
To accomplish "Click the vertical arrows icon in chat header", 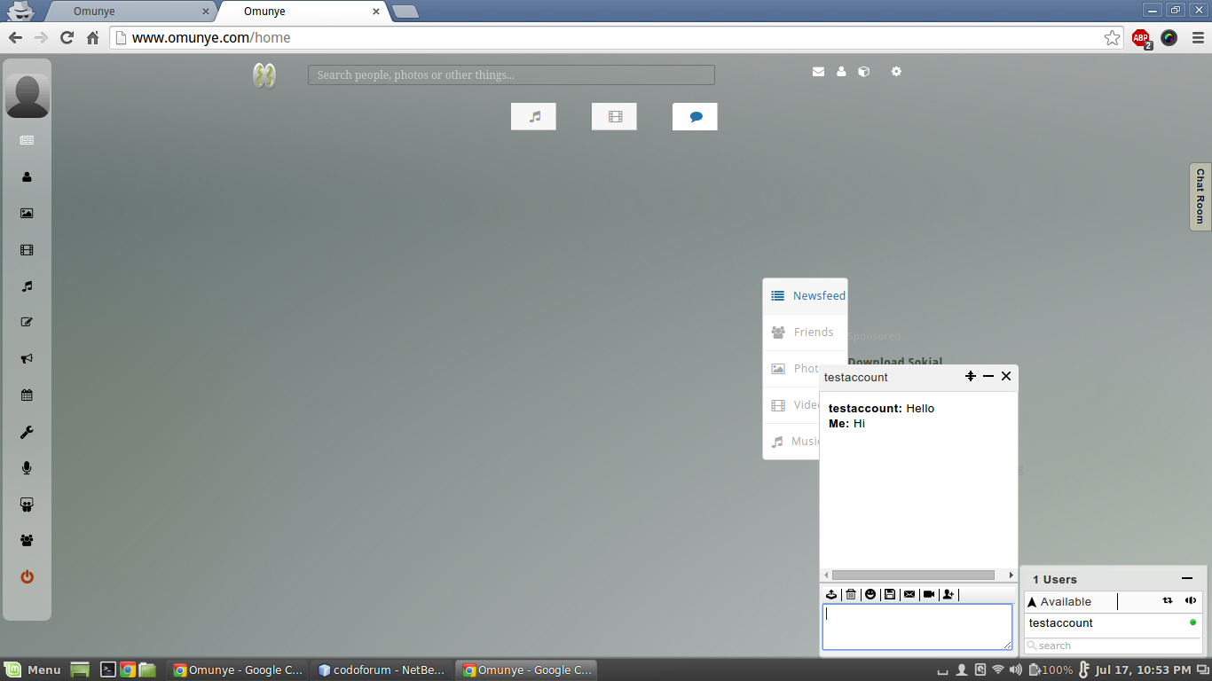I will point(971,376).
